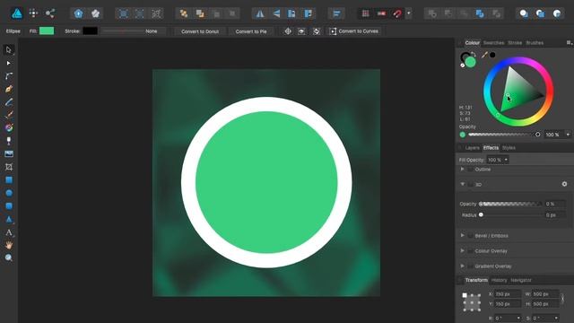Screen dimensions: 574x323
Task: Click Convert to Curves button
Action: 353,31
